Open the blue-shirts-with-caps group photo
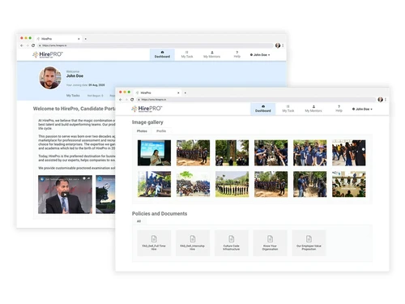 (x=310, y=152)
